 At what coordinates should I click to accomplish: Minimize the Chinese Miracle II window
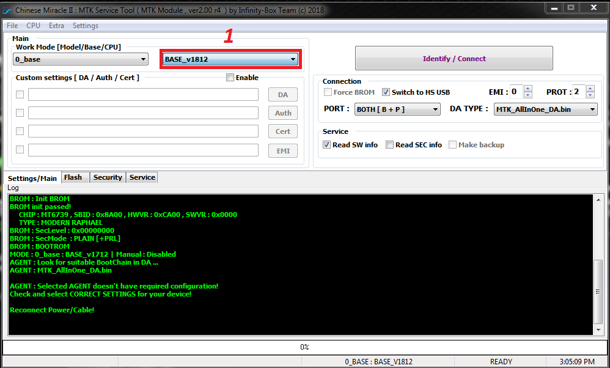[554, 7]
